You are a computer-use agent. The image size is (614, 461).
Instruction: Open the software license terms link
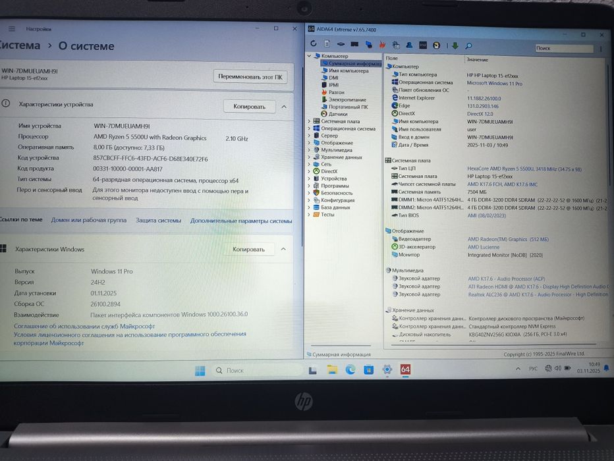click(130, 339)
